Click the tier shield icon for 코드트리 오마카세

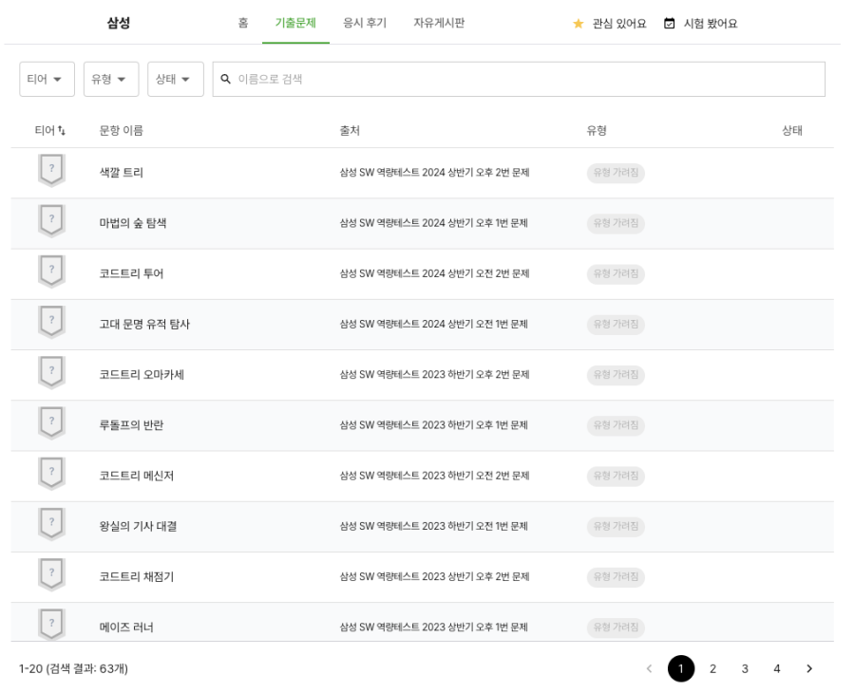click(52, 373)
